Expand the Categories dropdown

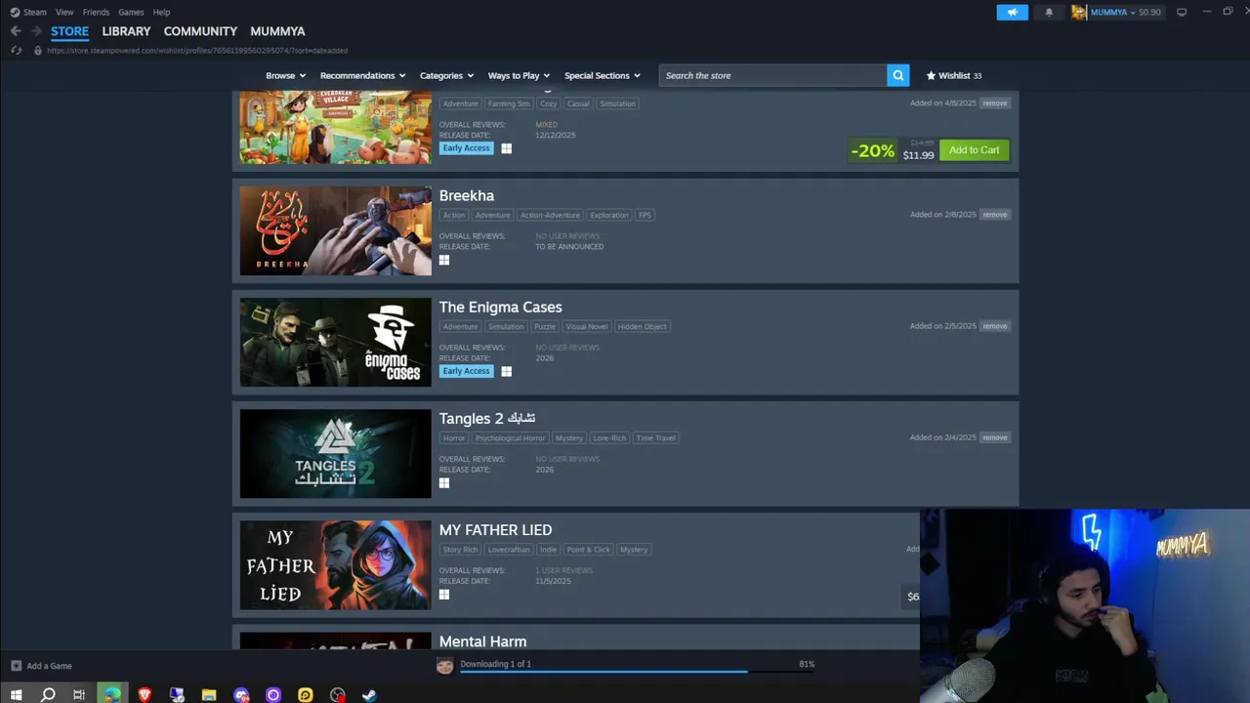(x=446, y=75)
